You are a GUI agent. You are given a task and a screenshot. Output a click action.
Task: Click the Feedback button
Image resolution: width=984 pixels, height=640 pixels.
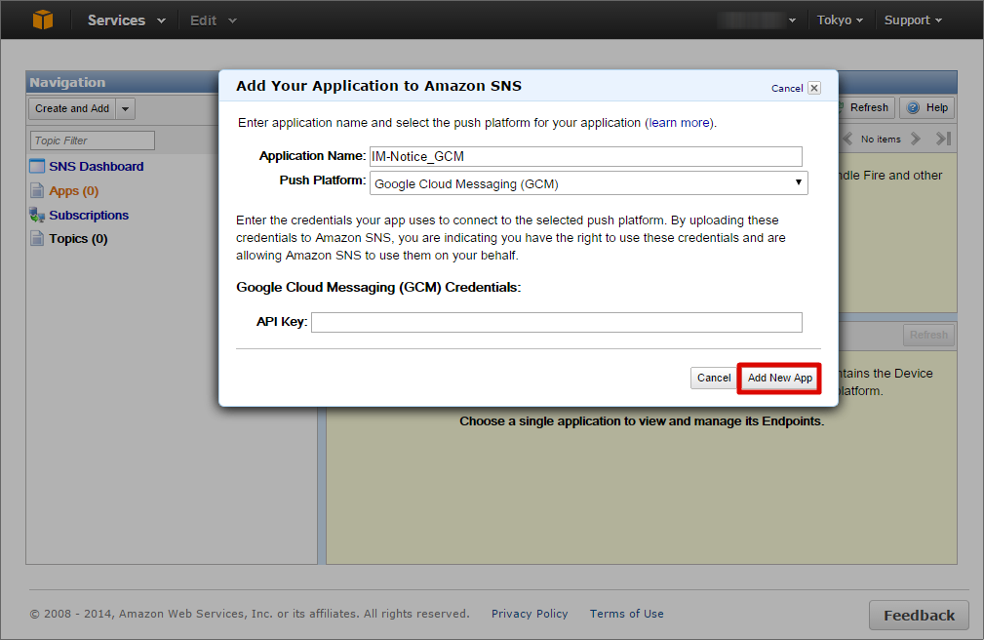[920, 616]
